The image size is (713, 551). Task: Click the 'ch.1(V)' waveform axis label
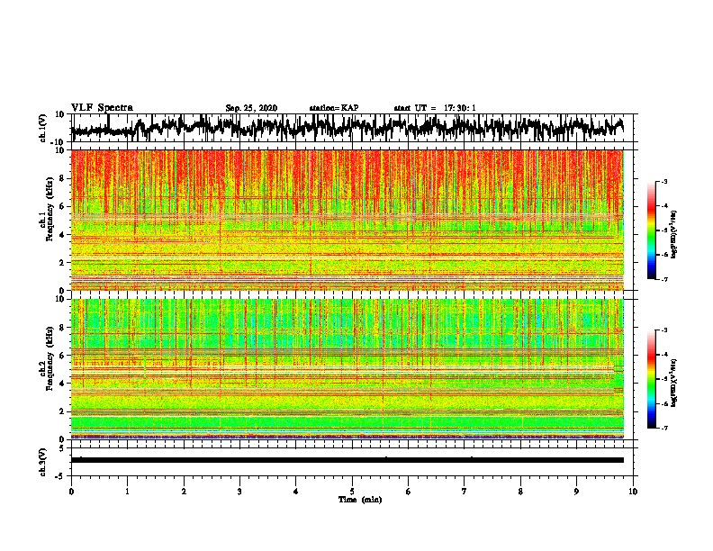(x=43, y=128)
